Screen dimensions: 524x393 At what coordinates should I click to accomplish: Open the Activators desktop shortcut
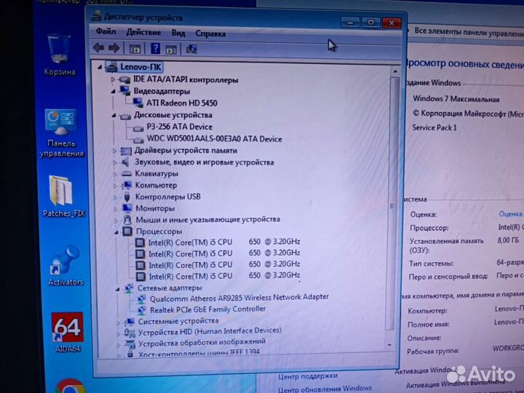point(65,266)
